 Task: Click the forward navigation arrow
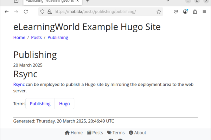[16, 12]
